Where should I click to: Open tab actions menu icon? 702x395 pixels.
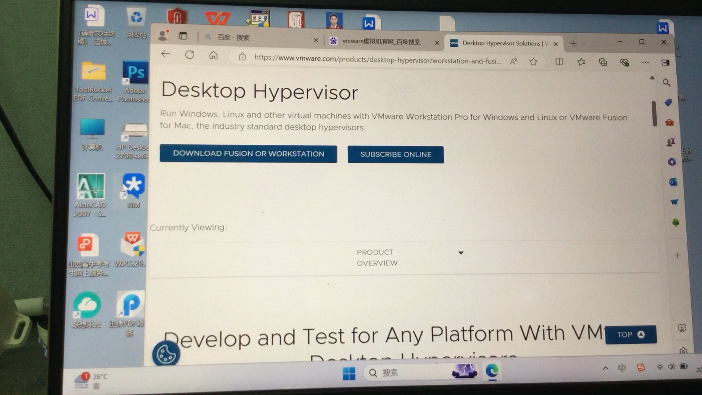pyautogui.click(x=183, y=36)
